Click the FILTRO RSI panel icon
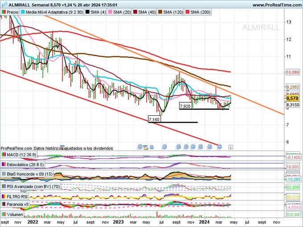This screenshot has height=227, width=303. pyautogui.click(x=4, y=197)
